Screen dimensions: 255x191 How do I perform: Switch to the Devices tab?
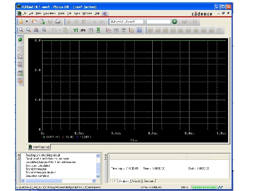pyautogui.click(x=149, y=181)
